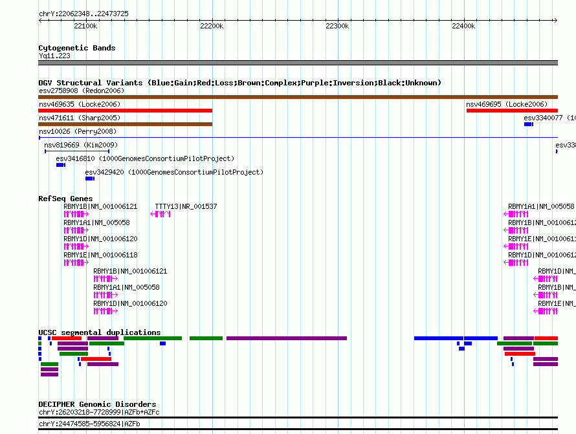Viewport: 576px width, 434px height.
Task: Select the black bar under the AZFb+AZFc label
Action: pyautogui.click(x=298, y=417)
